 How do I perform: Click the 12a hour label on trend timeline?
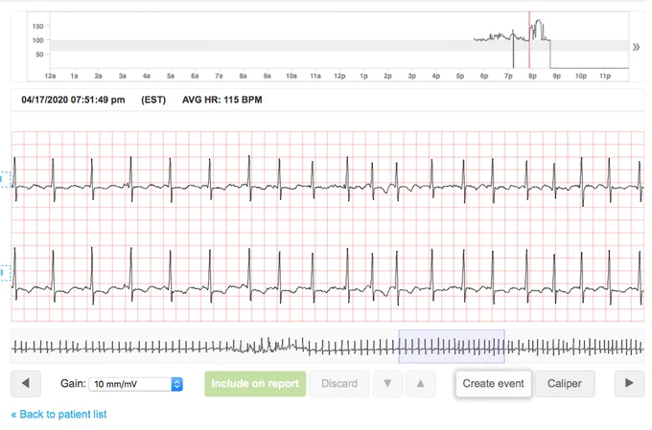pos(50,76)
